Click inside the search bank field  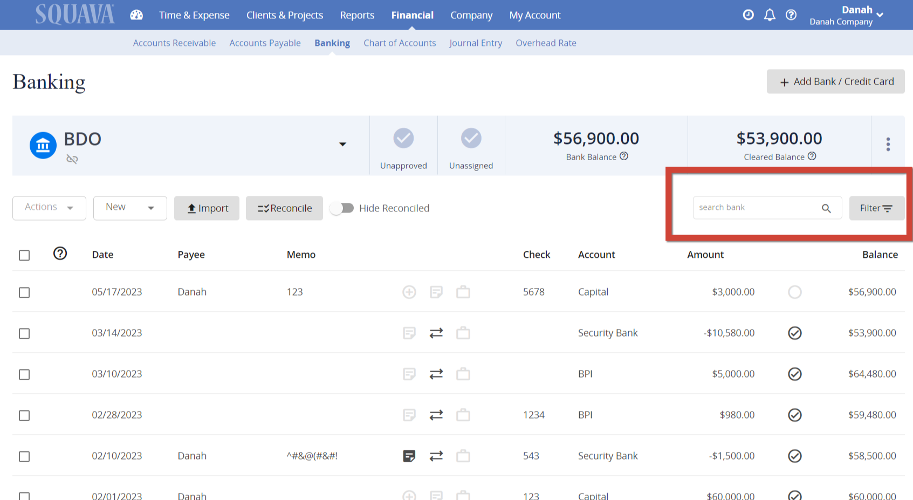coord(755,208)
